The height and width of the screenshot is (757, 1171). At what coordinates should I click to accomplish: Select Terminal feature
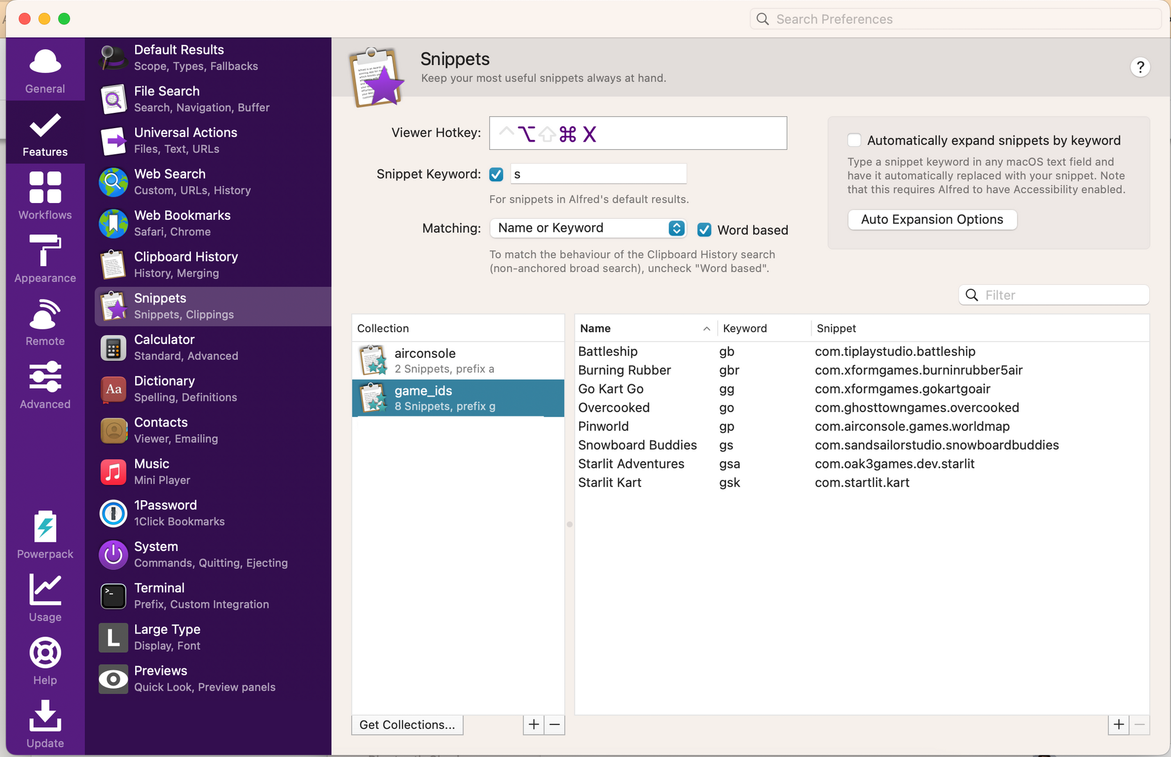click(x=213, y=596)
